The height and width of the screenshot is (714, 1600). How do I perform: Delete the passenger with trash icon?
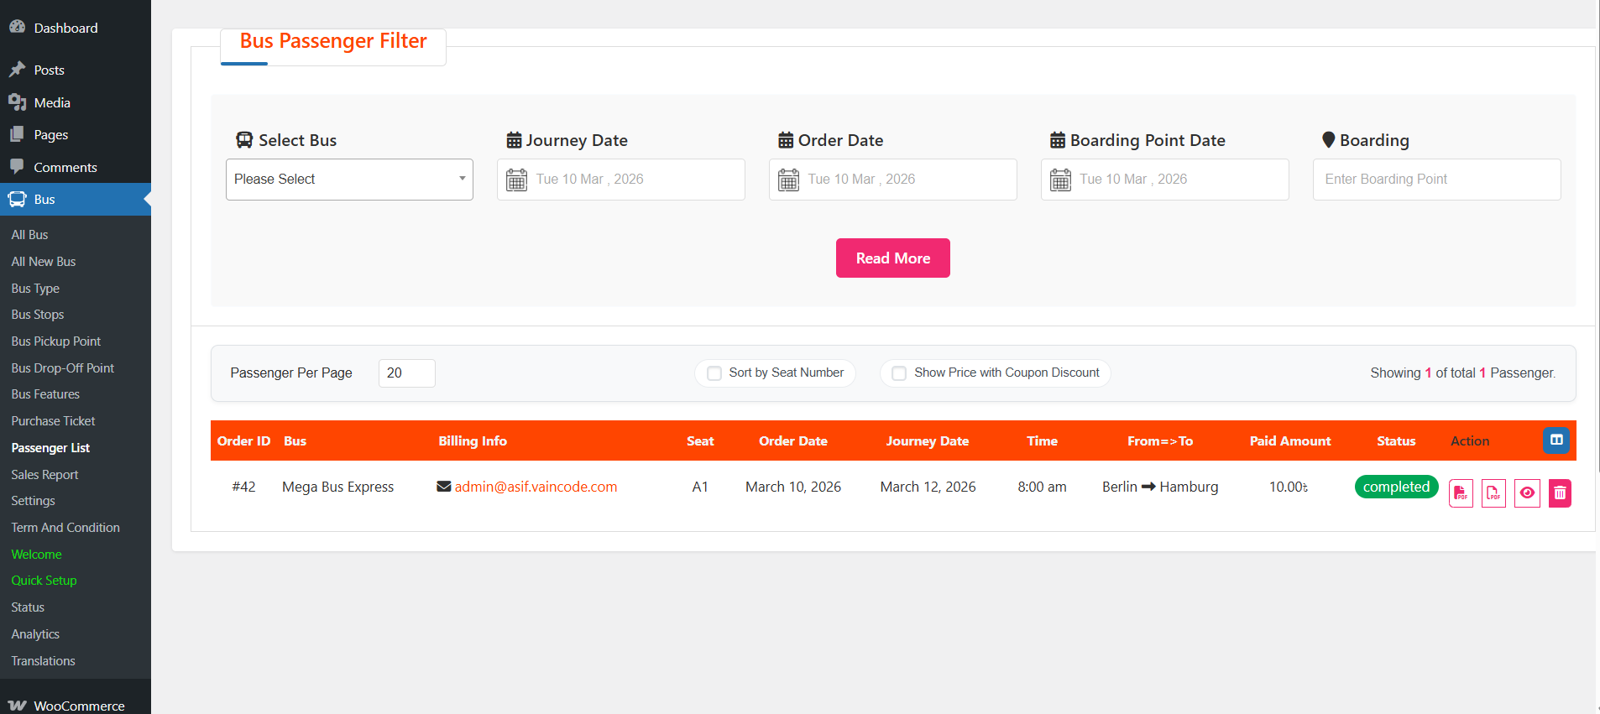click(x=1560, y=493)
